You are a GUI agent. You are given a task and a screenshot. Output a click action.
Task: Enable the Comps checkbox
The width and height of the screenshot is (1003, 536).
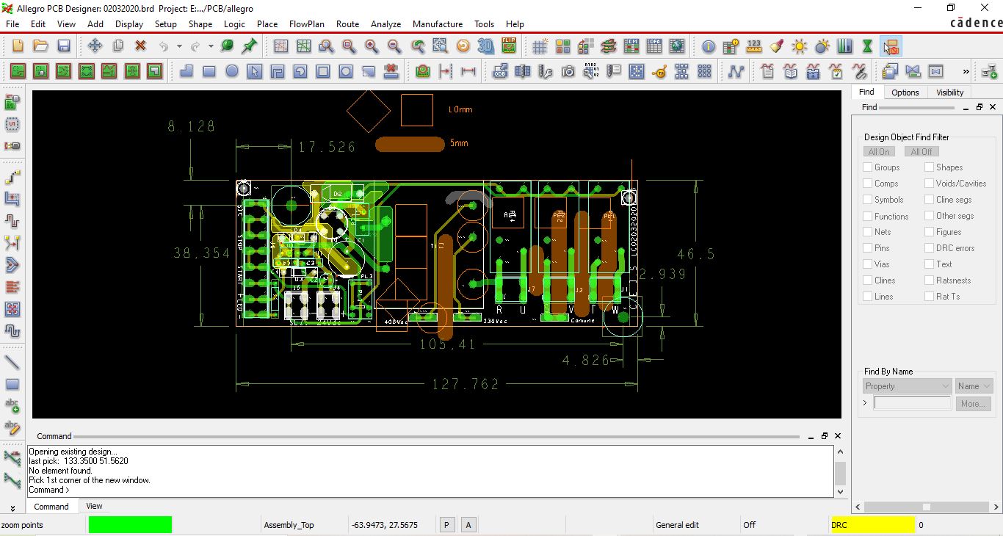coord(868,184)
